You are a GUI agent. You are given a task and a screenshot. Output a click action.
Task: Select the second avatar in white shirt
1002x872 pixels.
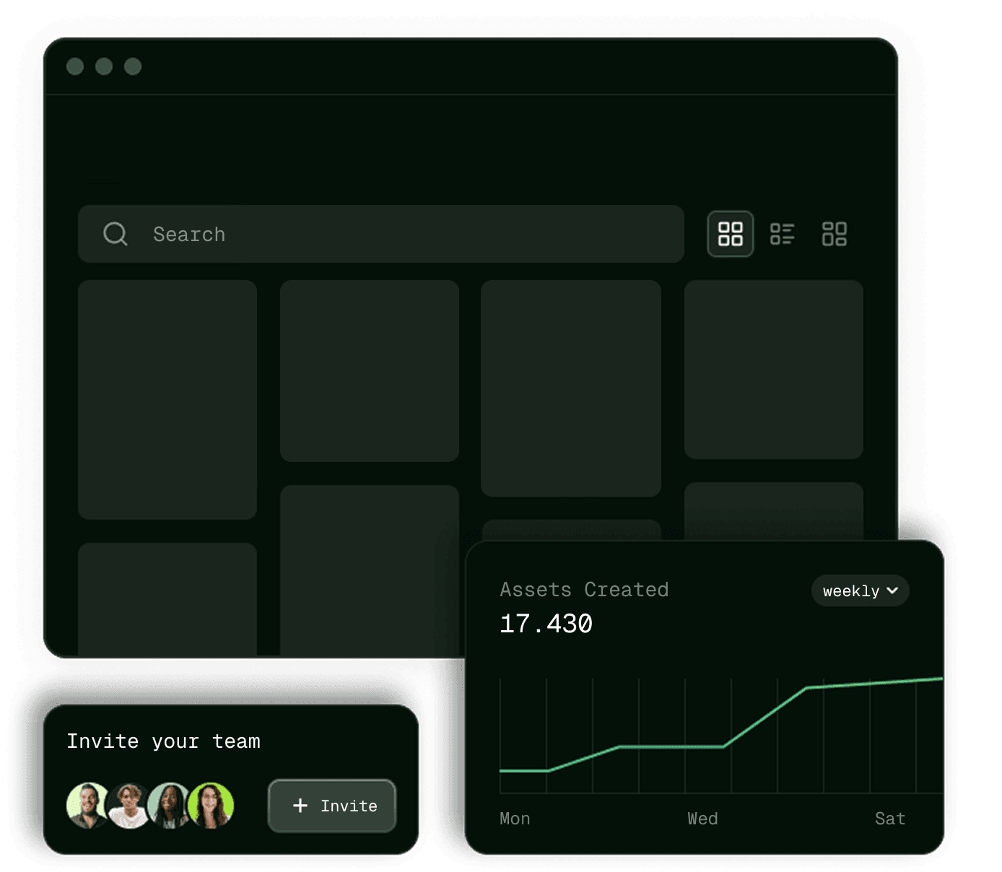click(x=128, y=806)
